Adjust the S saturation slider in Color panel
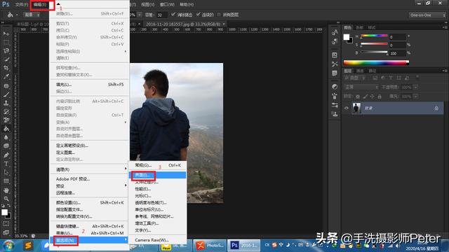The height and width of the screenshot is (252, 449). click(x=374, y=44)
